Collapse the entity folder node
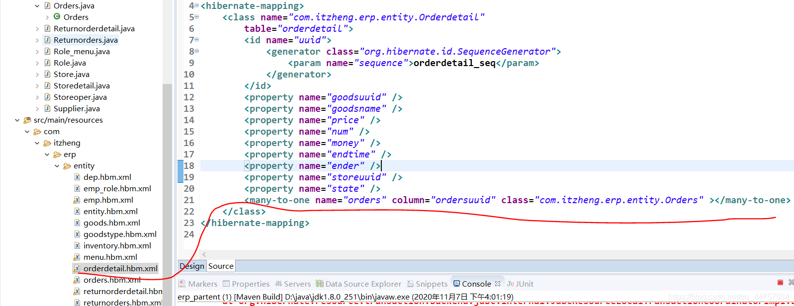Image resolution: width=794 pixels, height=306 pixels. 57,166
